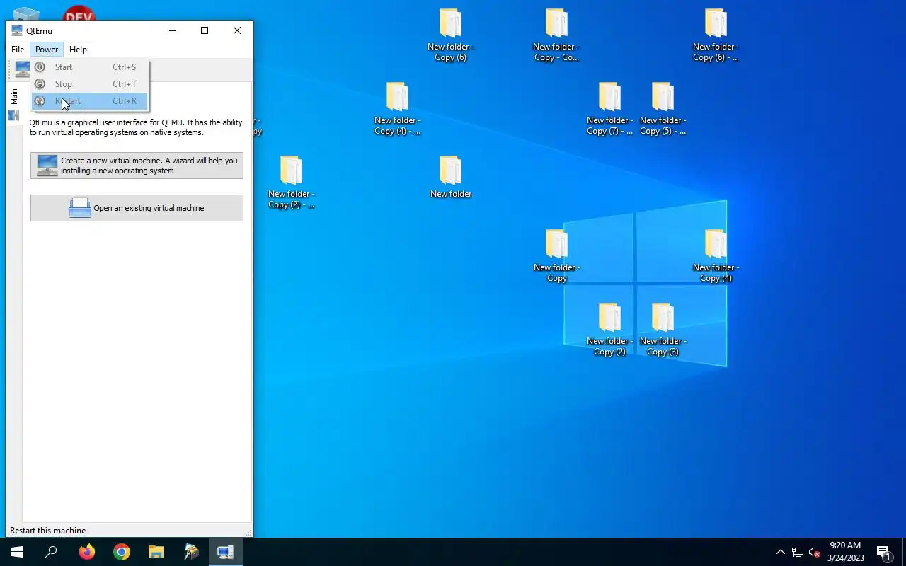Click the pen-and-paper app taskbar icon
Screen dimensions: 906x566
click(191, 552)
